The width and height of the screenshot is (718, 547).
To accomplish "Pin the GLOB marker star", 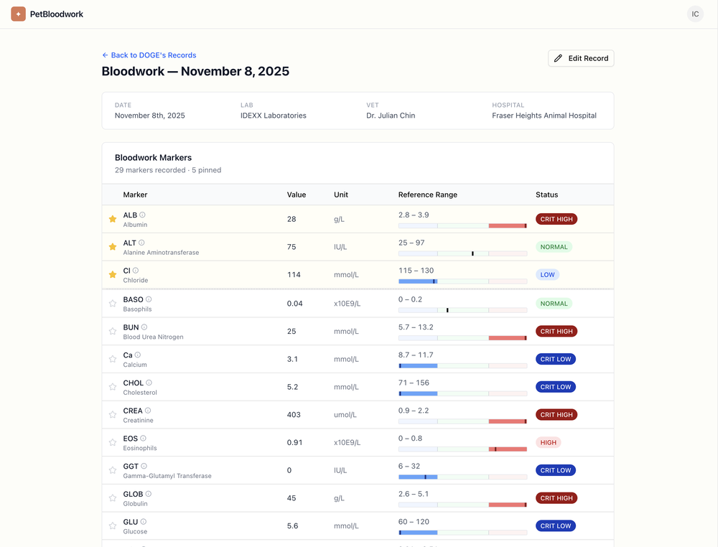I will (x=113, y=498).
